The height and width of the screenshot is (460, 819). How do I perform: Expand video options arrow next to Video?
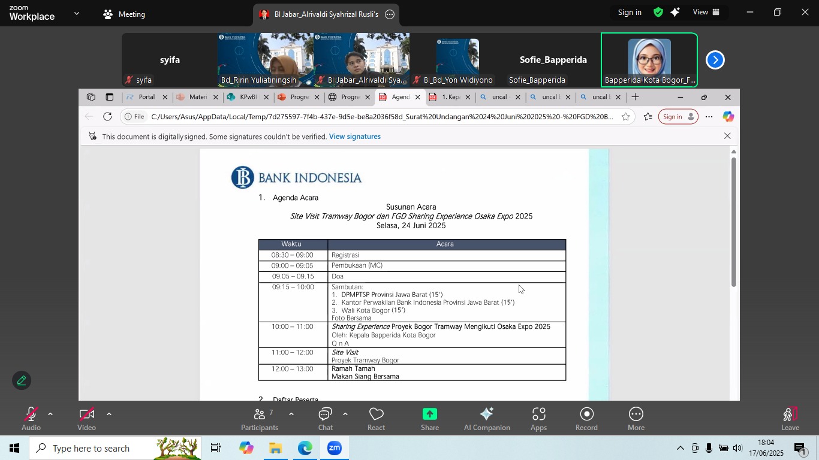tap(109, 414)
